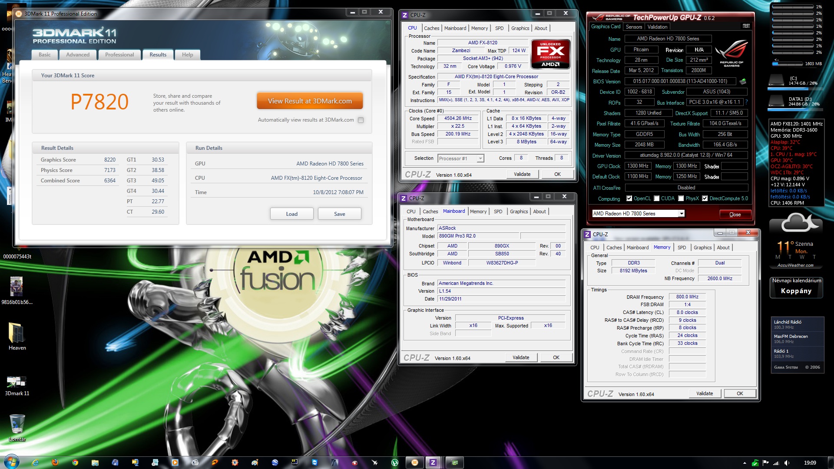Select Lánchíd Rádió station in radio gadget

(x=797, y=324)
